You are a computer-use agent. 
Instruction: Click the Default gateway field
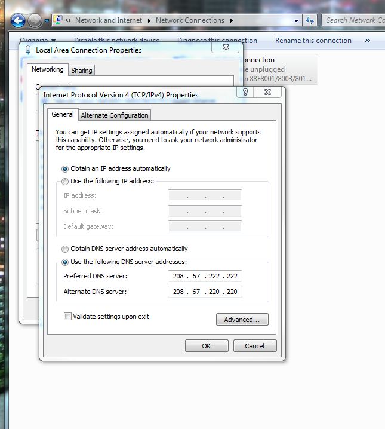click(x=205, y=226)
